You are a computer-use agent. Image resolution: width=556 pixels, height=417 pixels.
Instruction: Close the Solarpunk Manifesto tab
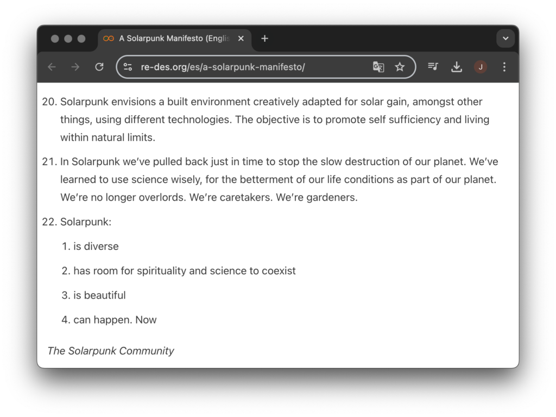[x=241, y=39]
